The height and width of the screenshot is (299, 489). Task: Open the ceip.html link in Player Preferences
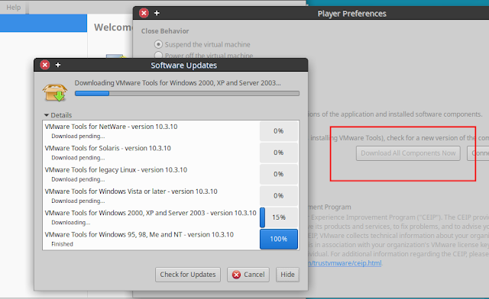pyautogui.click(x=345, y=263)
